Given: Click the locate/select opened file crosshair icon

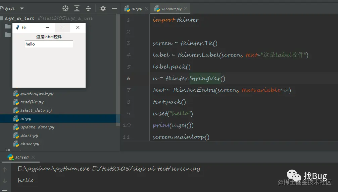Looking at the screenshot, I should coord(65,8).
